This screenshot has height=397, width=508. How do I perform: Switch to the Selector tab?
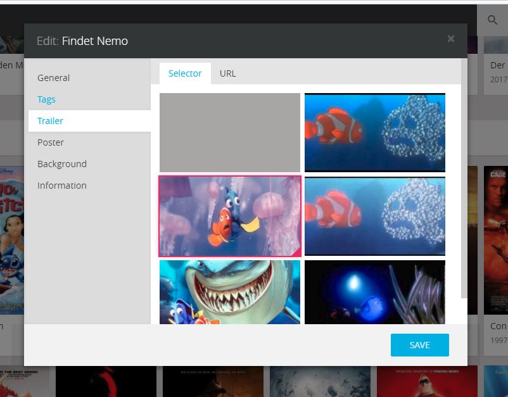[x=185, y=73]
